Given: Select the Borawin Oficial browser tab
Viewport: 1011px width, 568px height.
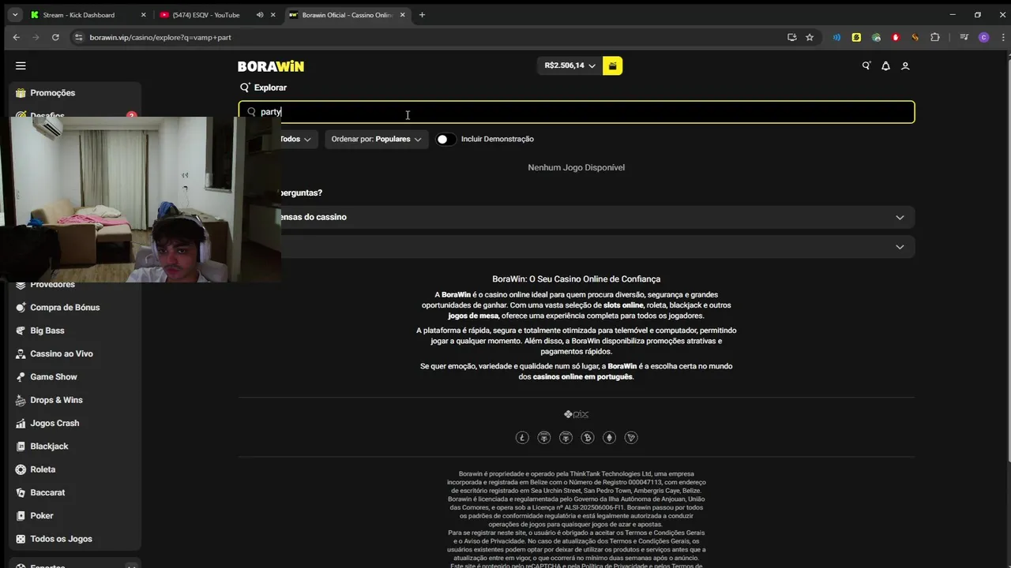Looking at the screenshot, I should 346,15.
